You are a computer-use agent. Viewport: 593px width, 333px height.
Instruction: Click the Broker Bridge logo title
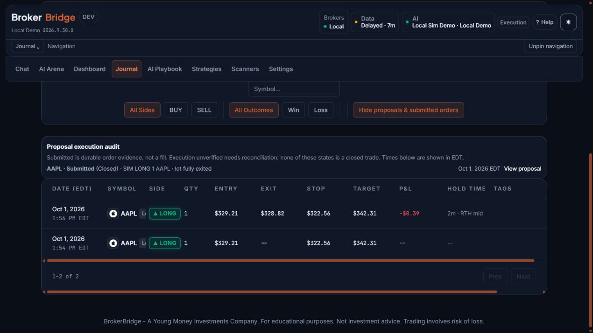pos(43,17)
